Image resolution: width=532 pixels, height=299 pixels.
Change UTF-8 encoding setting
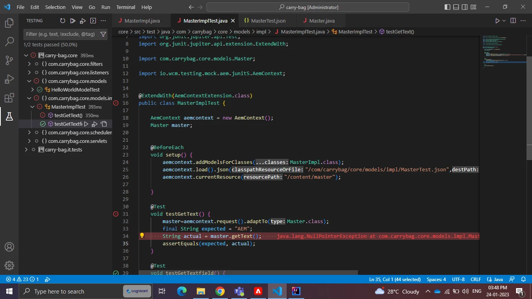click(x=458, y=279)
